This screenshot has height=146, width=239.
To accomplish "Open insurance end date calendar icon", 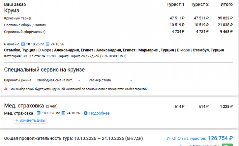I will click(63, 113).
